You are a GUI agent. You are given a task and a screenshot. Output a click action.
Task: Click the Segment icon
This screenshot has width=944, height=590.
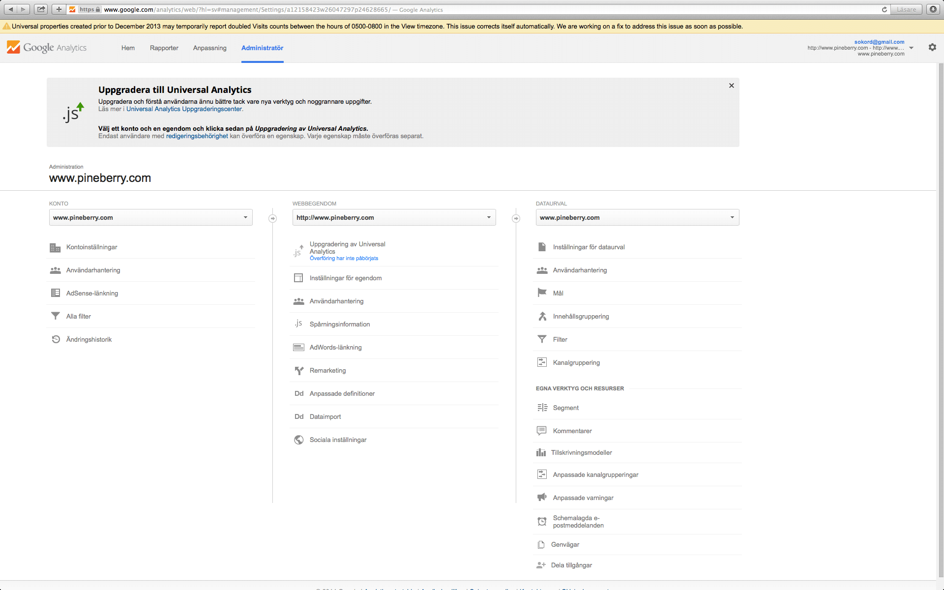tap(542, 408)
